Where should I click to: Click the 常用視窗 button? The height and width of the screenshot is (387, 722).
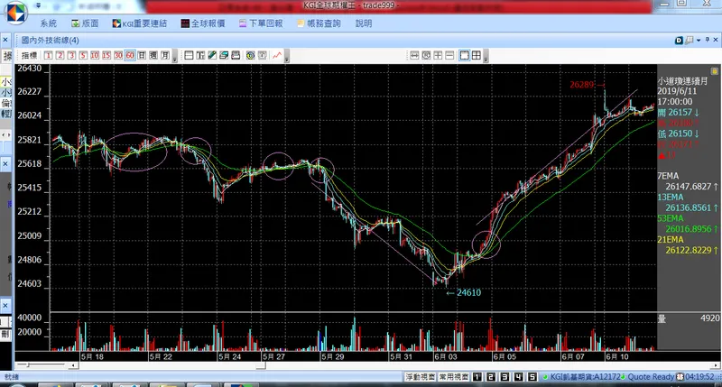tap(454, 377)
